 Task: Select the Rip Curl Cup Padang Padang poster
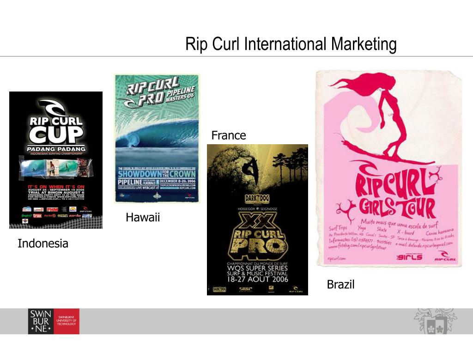pyautogui.click(x=56, y=160)
